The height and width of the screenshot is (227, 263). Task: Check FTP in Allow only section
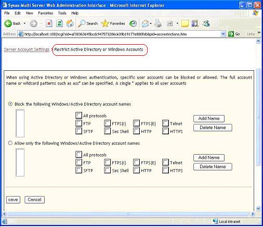pos(78,162)
